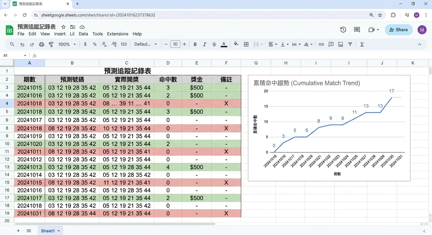Open the View menu
This screenshot has height=235, width=432.
point(45,34)
